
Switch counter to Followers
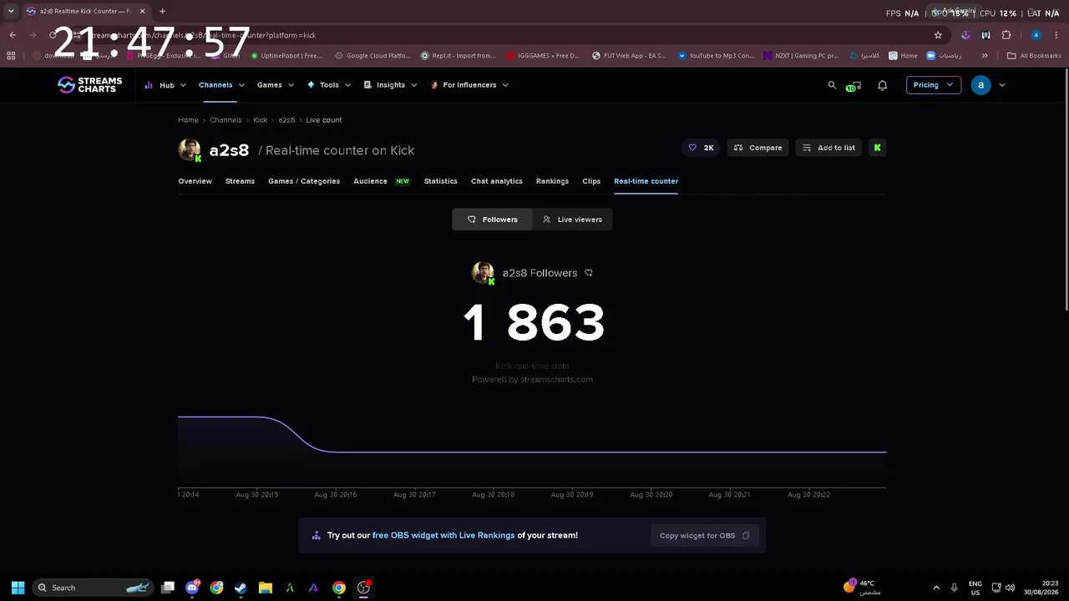[492, 220]
